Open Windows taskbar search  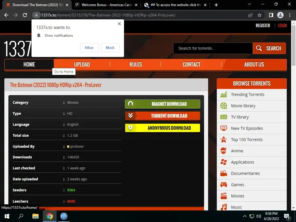click(x=21, y=216)
